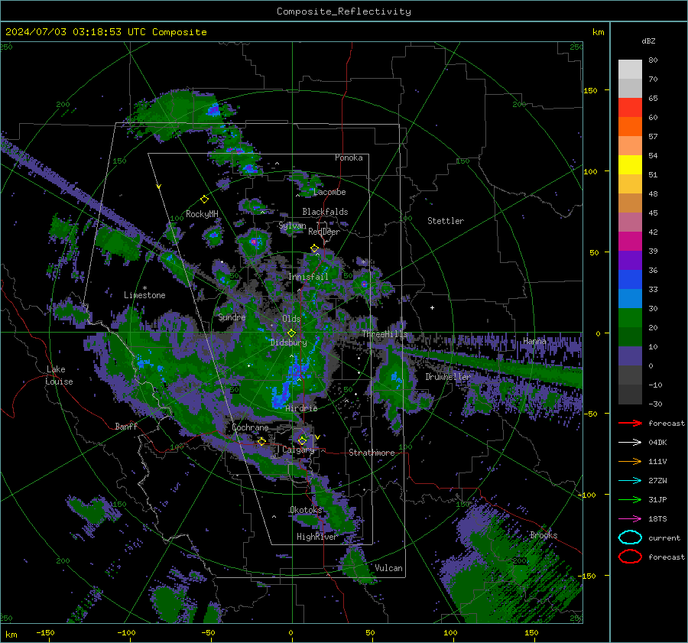Click the RedDeer city label

click(324, 232)
